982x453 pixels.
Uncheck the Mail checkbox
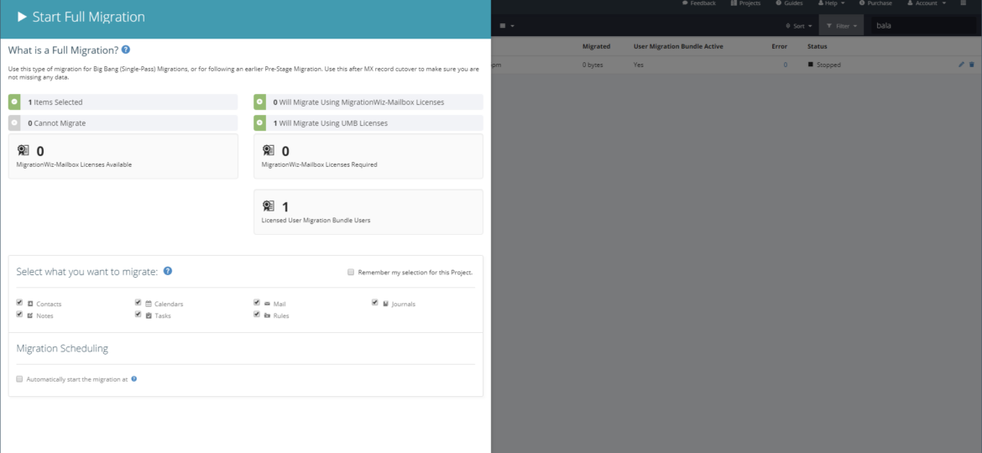(257, 302)
